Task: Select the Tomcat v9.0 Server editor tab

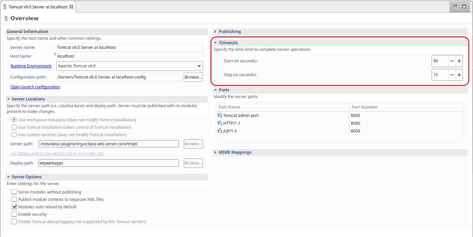Action: pyautogui.click(x=38, y=7)
